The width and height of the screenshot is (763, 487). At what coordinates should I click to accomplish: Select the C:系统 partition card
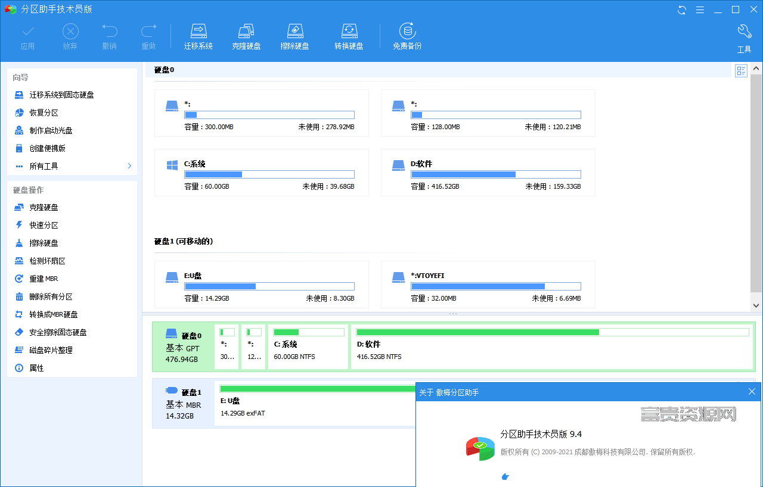pyautogui.click(x=261, y=173)
